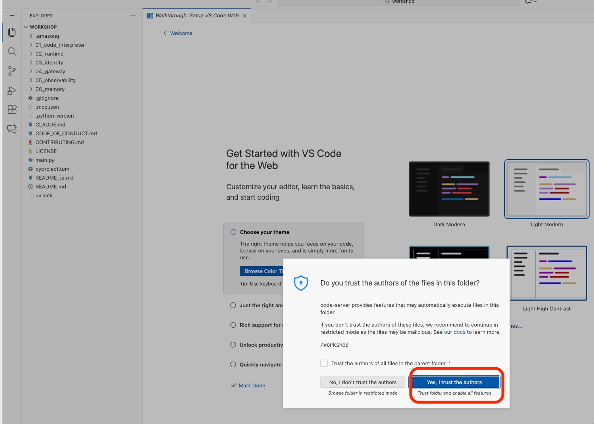
Task: Collapse the WORKSHOP root folder
Action: click(82, 27)
